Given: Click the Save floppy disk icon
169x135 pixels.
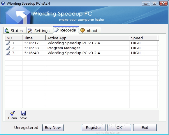Looking at the screenshot, I should 23,113.
